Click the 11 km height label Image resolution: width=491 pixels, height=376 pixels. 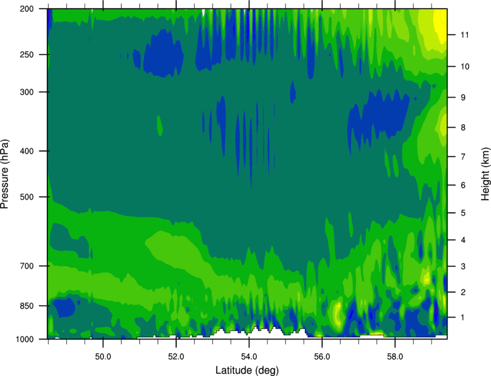(x=464, y=35)
